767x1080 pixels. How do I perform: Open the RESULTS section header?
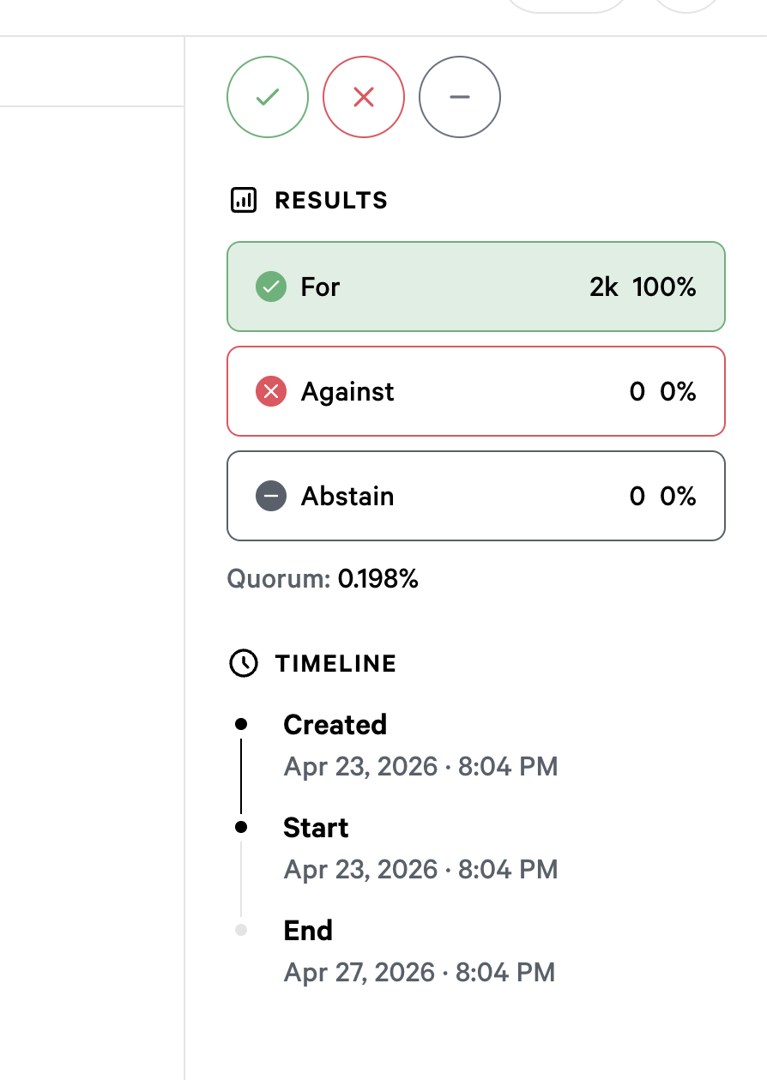tap(330, 200)
